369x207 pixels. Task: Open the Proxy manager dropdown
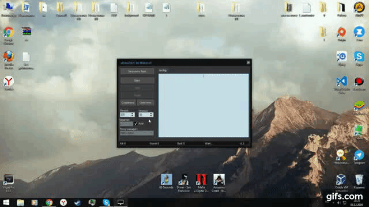137,133
